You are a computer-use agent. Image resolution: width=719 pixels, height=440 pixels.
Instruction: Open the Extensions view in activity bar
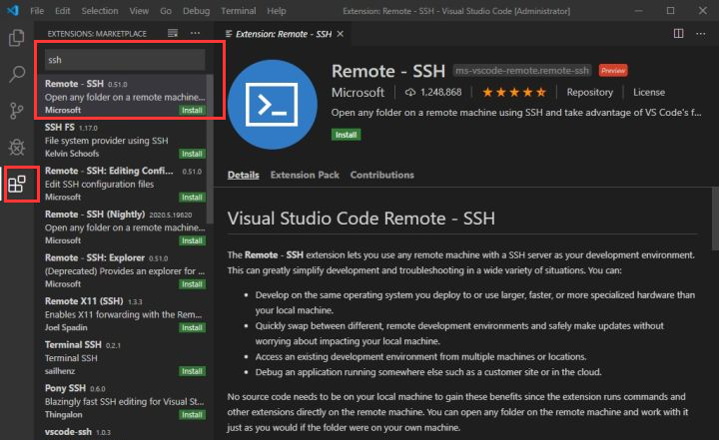pyautogui.click(x=17, y=184)
